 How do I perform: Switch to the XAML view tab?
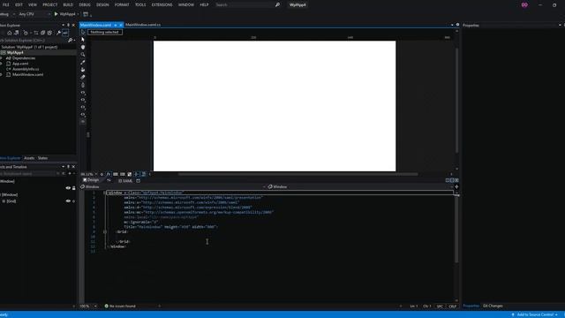[x=125, y=180]
